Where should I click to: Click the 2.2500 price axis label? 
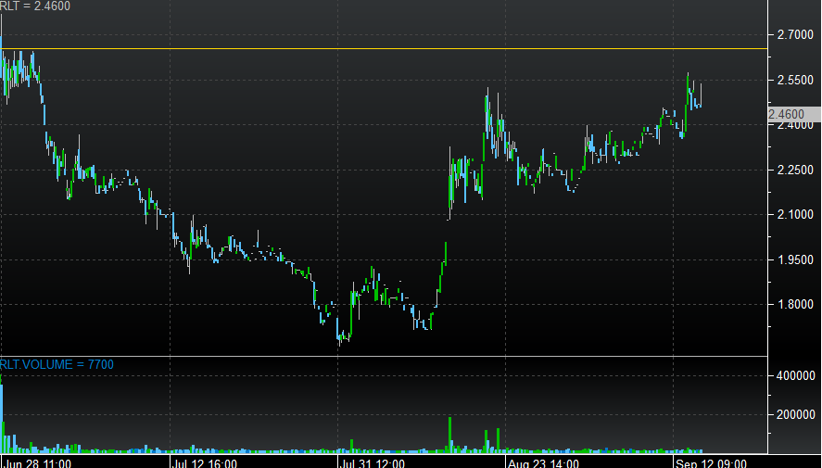point(796,171)
